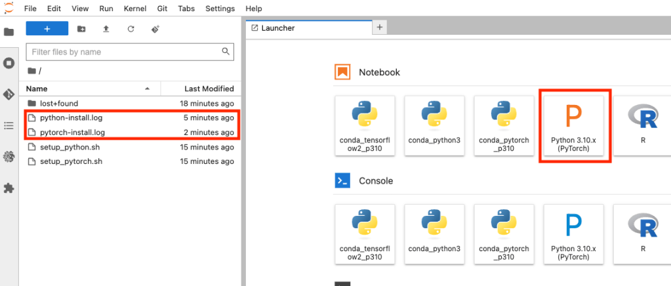Open the File Browser sidebar icon
Screen dimensions: 671x286
point(9,32)
